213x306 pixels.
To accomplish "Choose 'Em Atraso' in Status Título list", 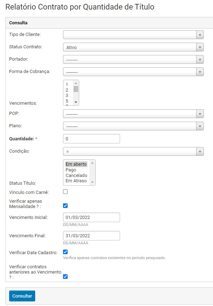I will 76,181.
